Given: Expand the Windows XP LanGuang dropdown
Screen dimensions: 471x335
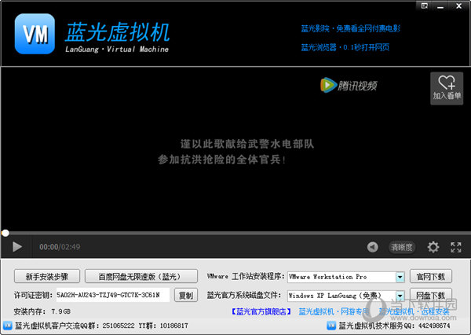Looking at the screenshot, I should pyautogui.click(x=400, y=296).
